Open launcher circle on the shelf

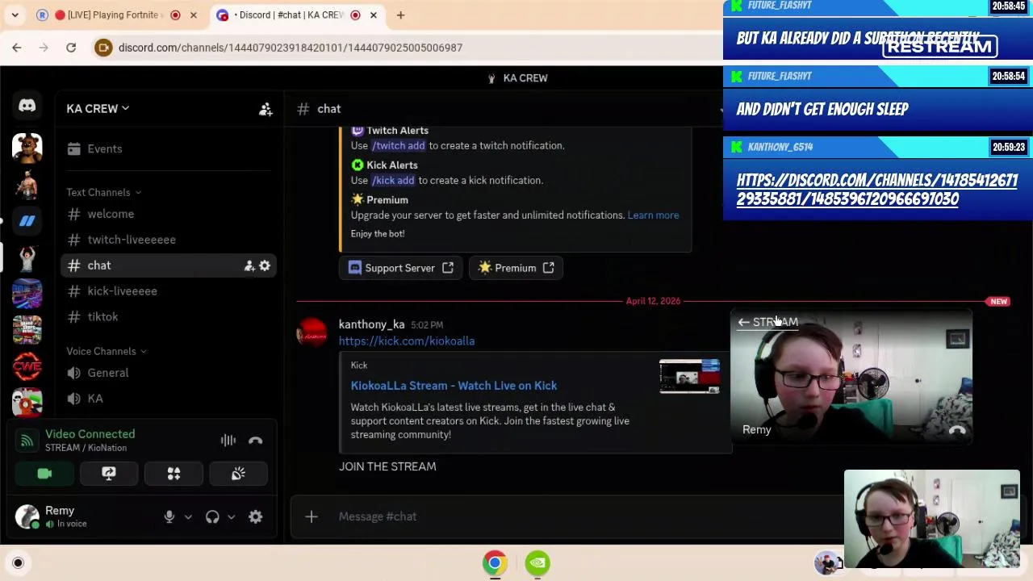pyautogui.click(x=18, y=563)
